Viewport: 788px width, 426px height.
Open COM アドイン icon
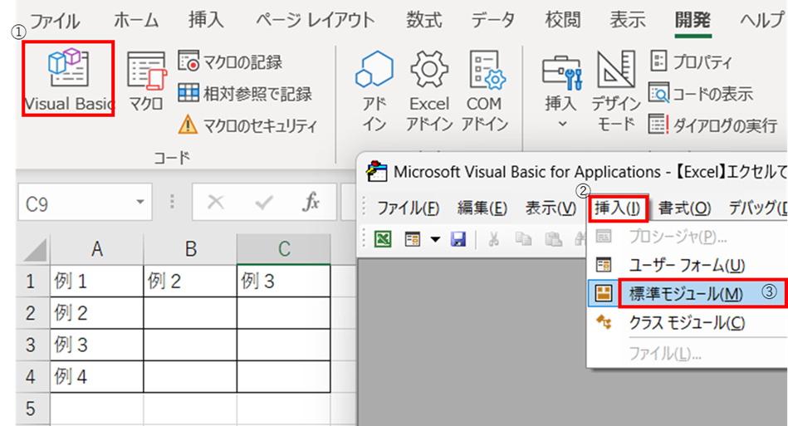tap(484, 90)
